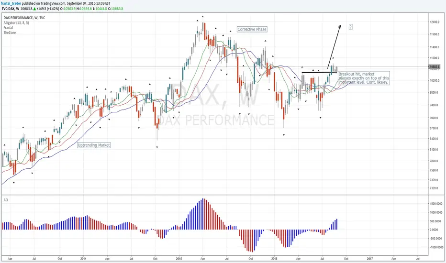This screenshot has width=446, height=263.
Task: Click the "11900.0" price axis label
Action: [x=434, y=34]
